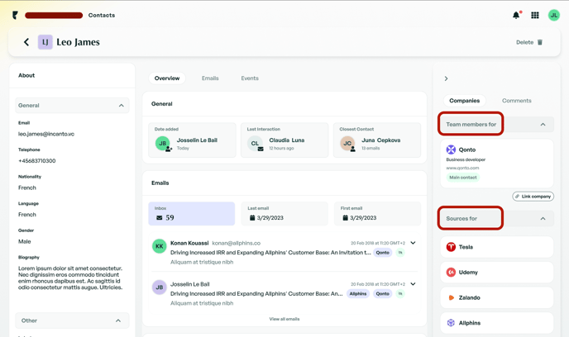Click the Udemy logo icon

pyautogui.click(x=451, y=273)
